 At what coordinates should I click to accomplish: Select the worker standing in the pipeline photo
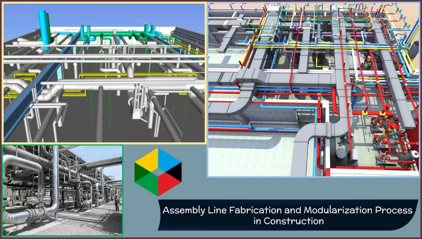pyautogui.click(x=117, y=203)
